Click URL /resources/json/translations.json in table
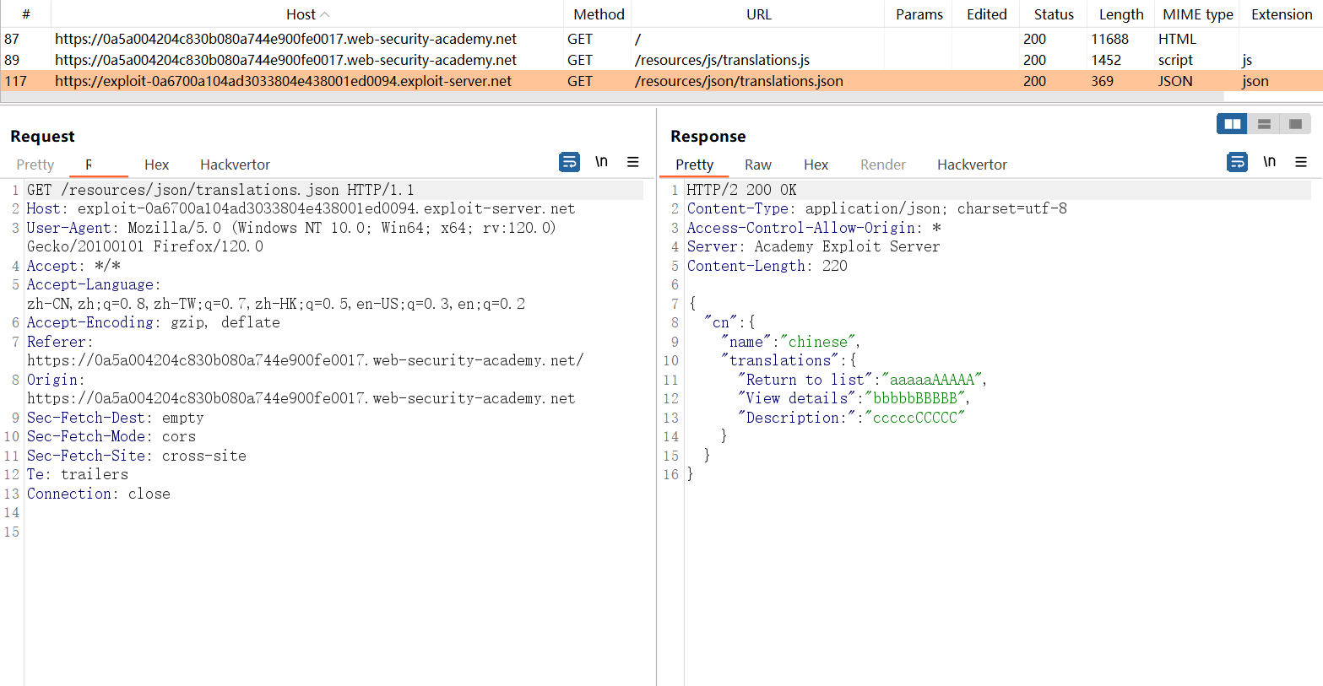Image resolution: width=1323 pixels, height=686 pixels. click(x=739, y=81)
